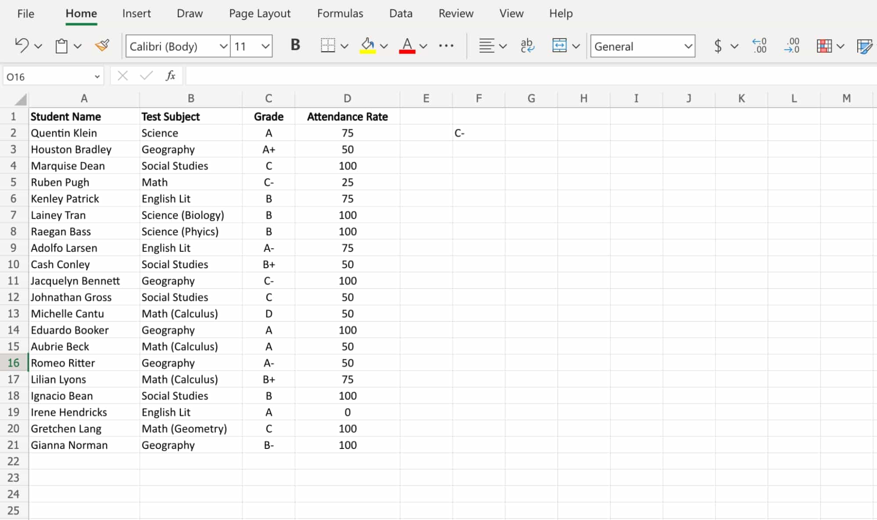Switch to the Formulas tab
Viewport: 877px width, 520px height.
[340, 14]
